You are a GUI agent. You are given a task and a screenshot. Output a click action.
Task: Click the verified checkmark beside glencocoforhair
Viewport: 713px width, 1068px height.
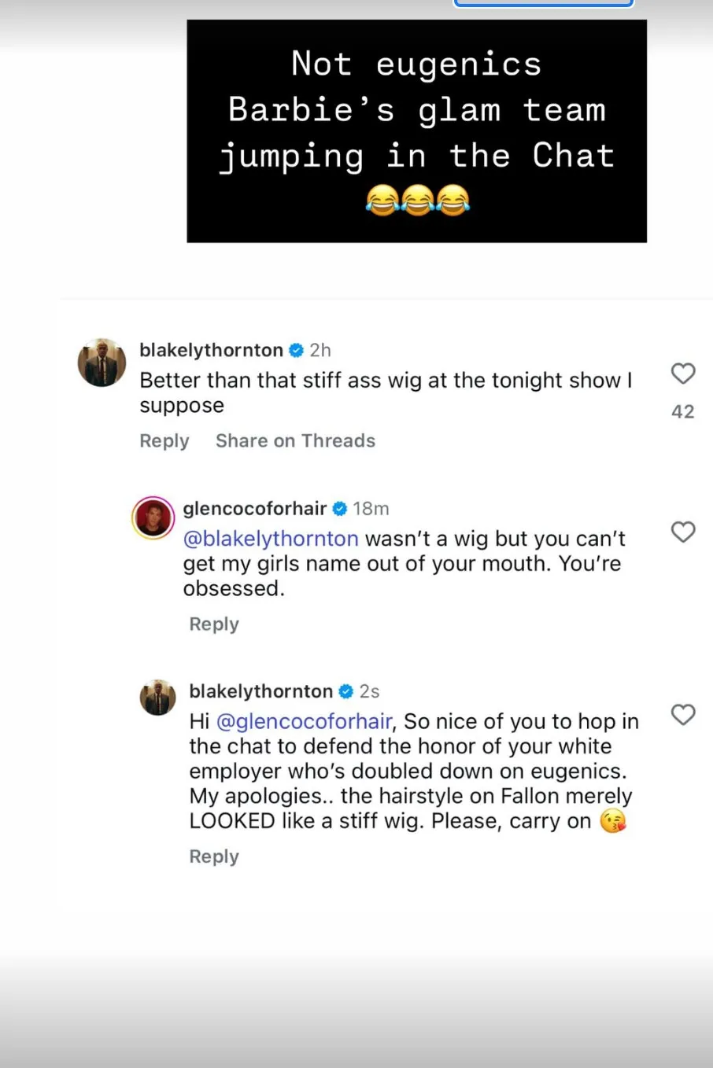pyautogui.click(x=340, y=509)
